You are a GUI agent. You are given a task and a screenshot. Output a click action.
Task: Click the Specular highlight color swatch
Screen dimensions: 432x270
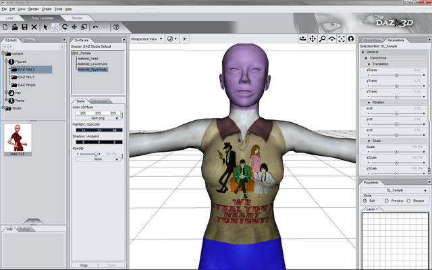point(99,130)
